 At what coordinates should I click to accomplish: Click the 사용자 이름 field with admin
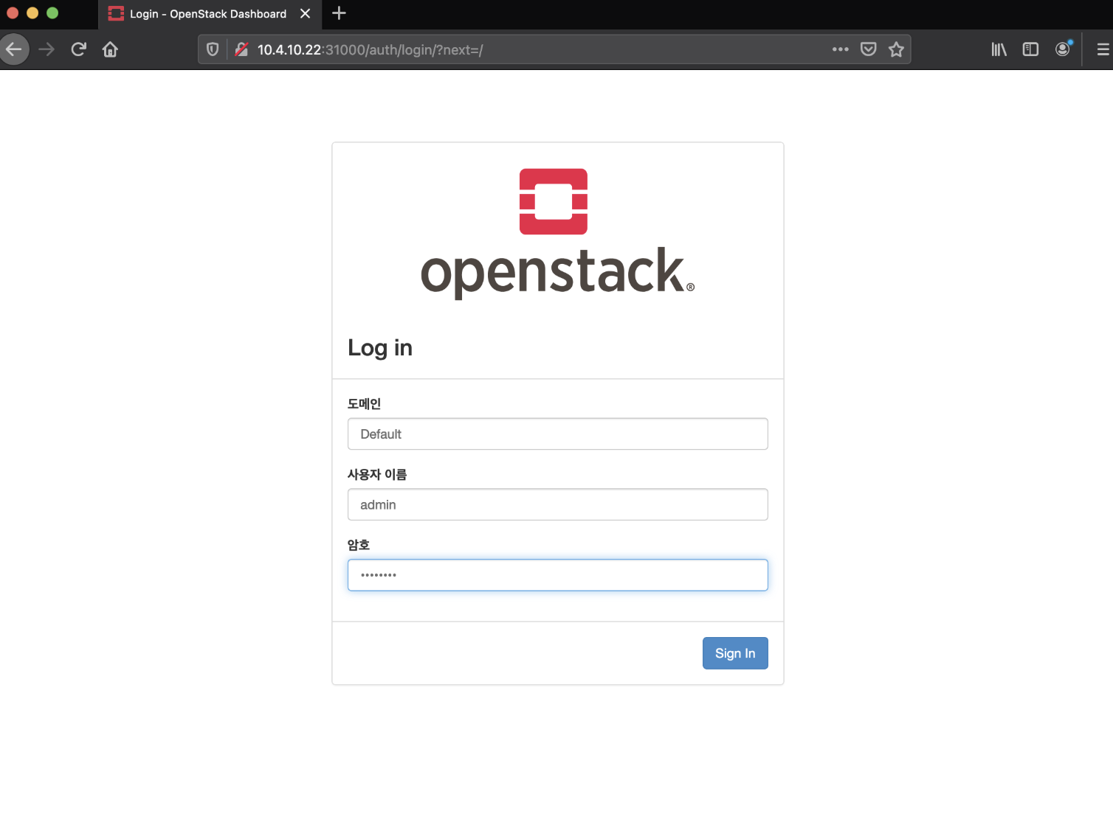[x=557, y=504]
